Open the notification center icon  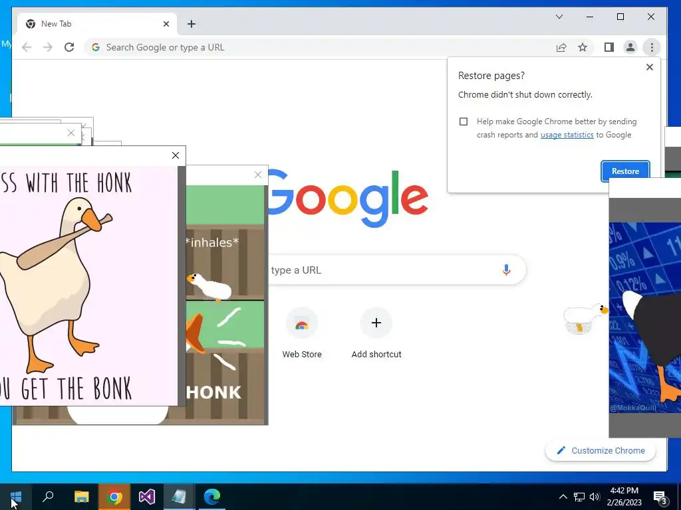click(660, 497)
